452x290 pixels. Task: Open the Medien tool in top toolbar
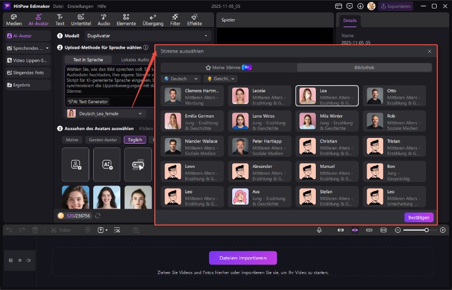[x=14, y=20]
